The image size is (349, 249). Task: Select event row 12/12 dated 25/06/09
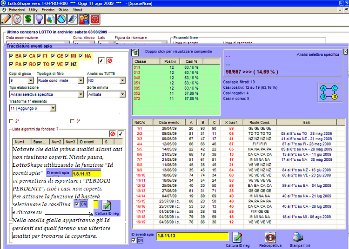click(238, 185)
